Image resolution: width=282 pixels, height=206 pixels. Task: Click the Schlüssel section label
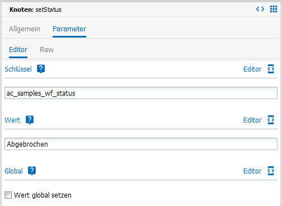(18, 69)
